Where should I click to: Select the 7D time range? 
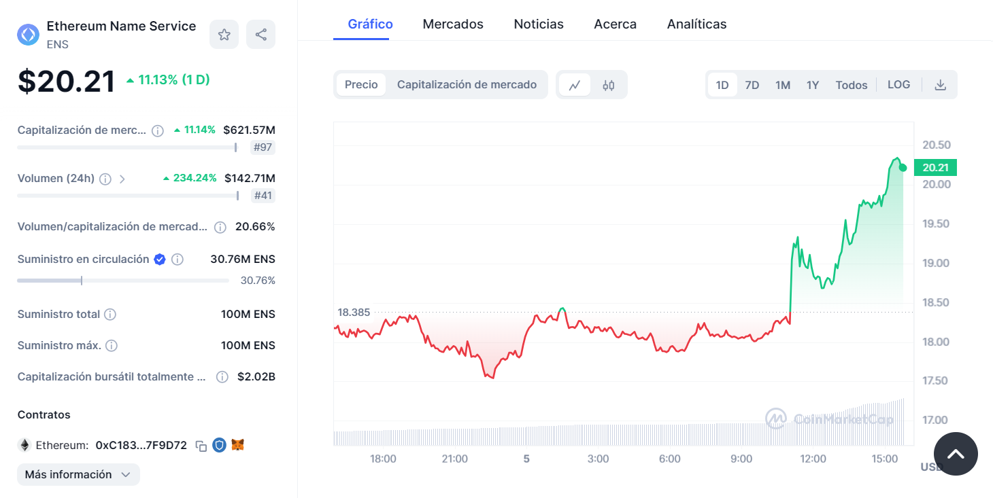tap(752, 85)
